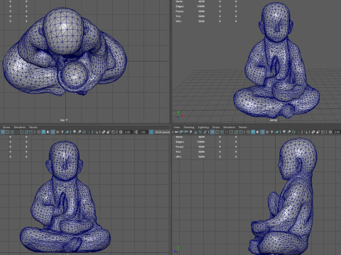This screenshot has width=341, height=255.
Task: Switch side-view panel to wireframe display
Action: 248,132
